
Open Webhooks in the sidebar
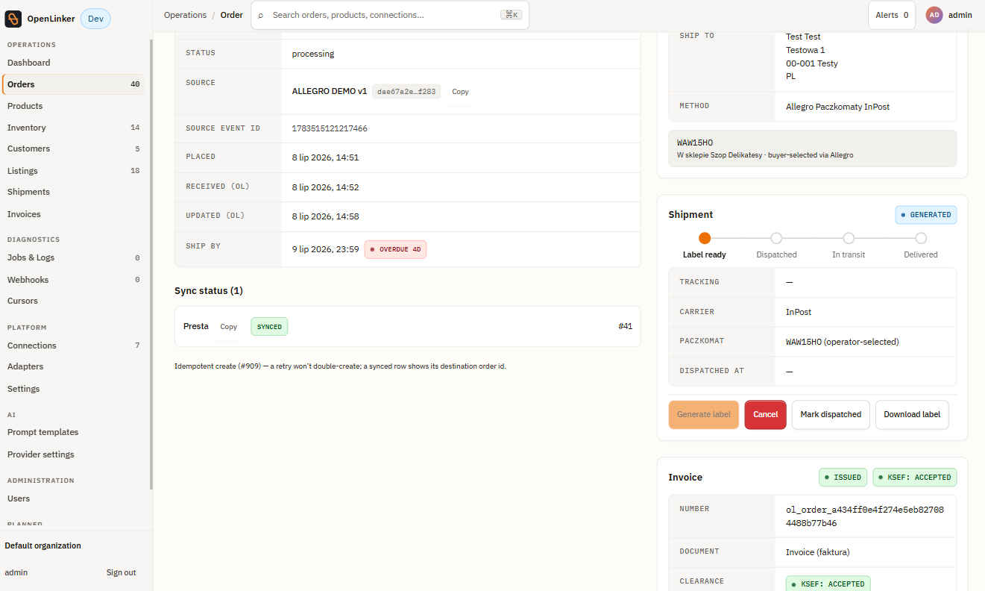click(73, 280)
